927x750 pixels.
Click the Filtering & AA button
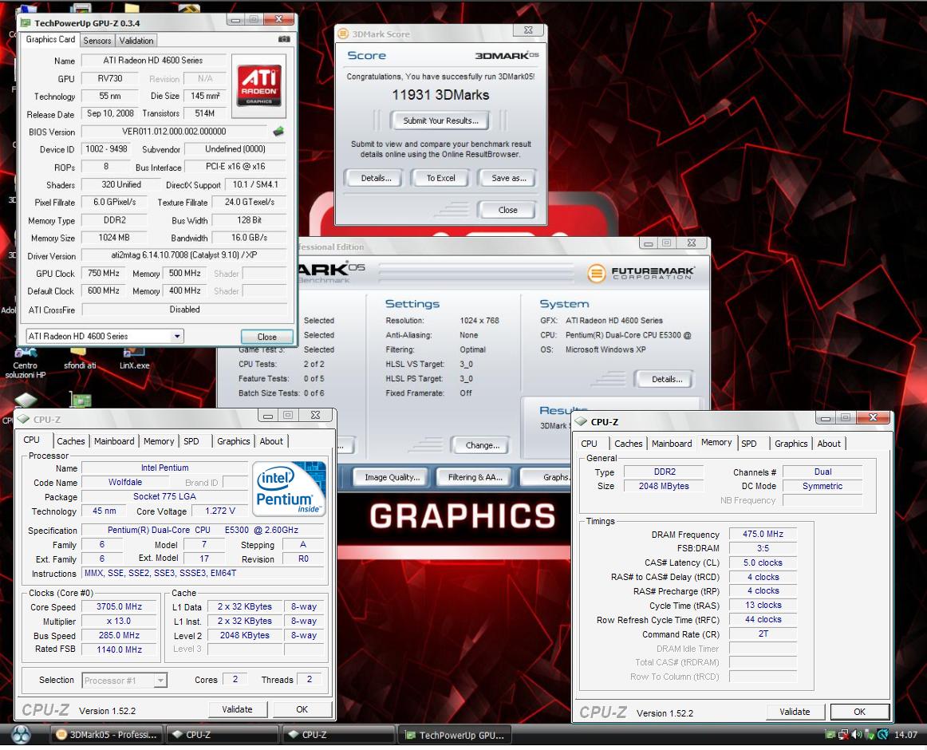(475, 477)
